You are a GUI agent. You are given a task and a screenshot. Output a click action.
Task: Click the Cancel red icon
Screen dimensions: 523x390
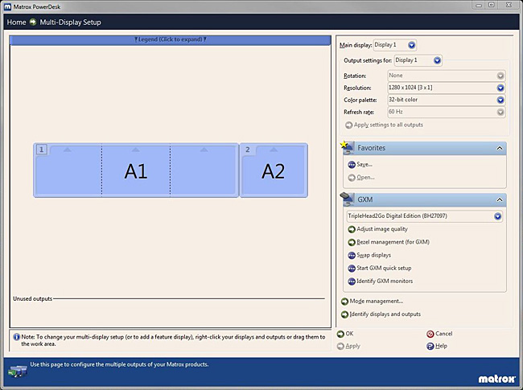430,334
